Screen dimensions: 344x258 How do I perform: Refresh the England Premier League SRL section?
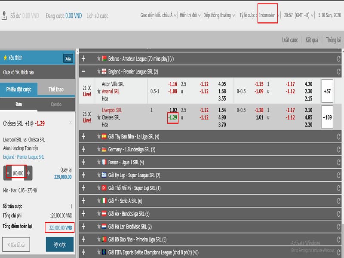click(x=338, y=71)
